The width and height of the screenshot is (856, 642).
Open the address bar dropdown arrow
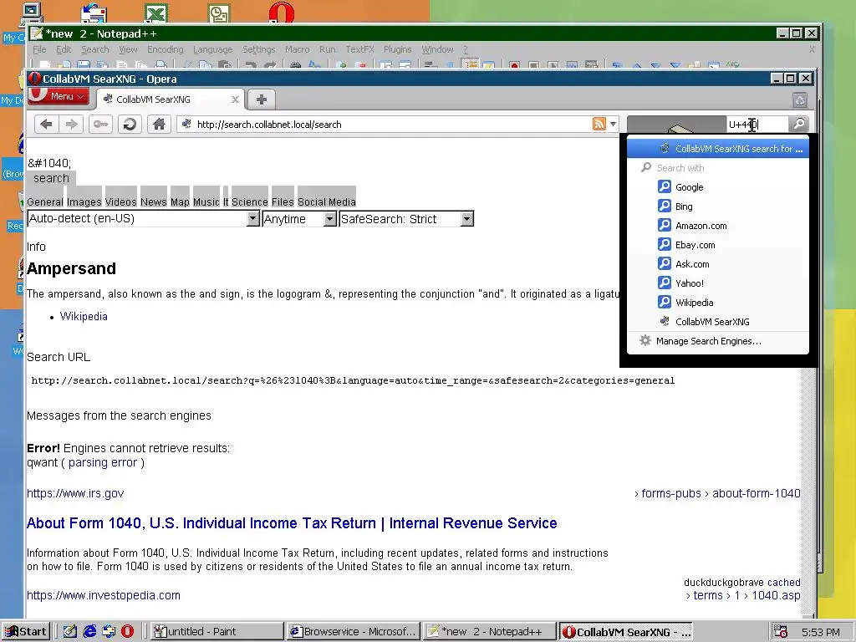613,124
